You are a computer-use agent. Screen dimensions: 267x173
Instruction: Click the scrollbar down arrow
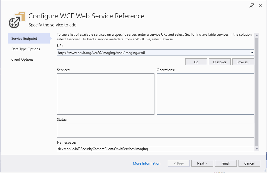(257, 149)
